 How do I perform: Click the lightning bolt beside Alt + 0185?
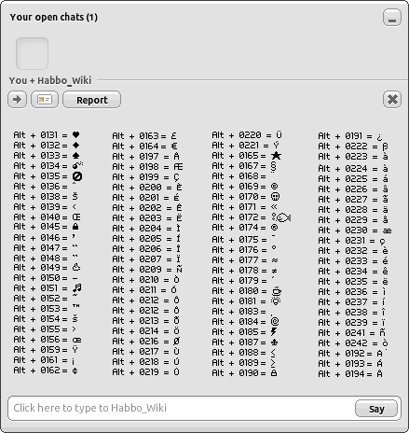[274, 331]
